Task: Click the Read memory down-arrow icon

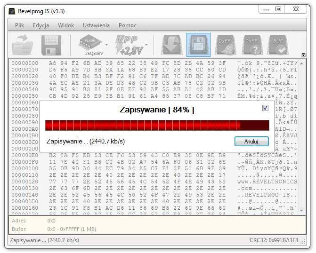Action: [172, 45]
